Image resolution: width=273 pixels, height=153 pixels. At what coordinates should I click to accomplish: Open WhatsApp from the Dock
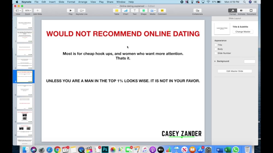pyautogui.click(x=236, y=149)
